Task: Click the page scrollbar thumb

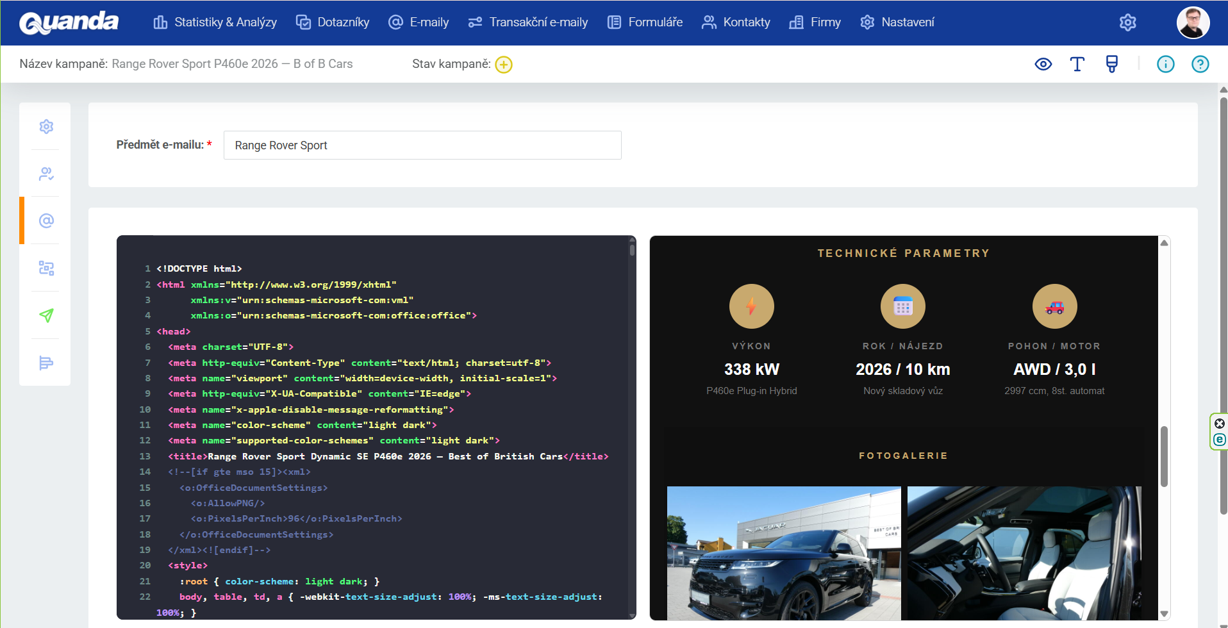Action: click(x=1224, y=306)
